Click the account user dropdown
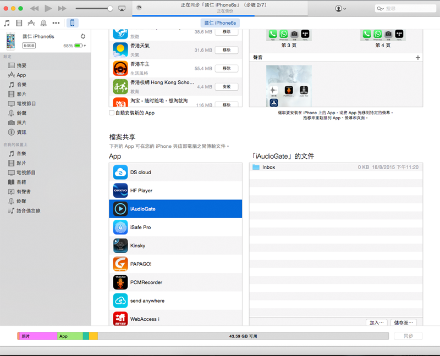 340,8
